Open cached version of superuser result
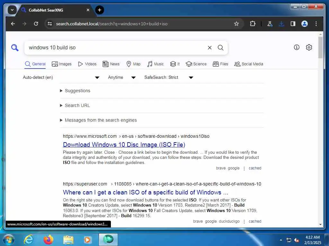 (255, 221)
